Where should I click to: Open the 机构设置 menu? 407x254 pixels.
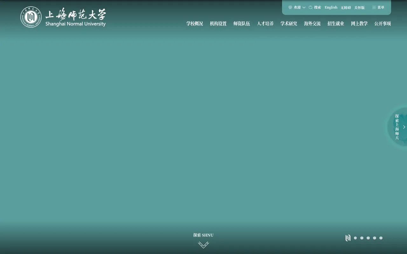click(218, 23)
